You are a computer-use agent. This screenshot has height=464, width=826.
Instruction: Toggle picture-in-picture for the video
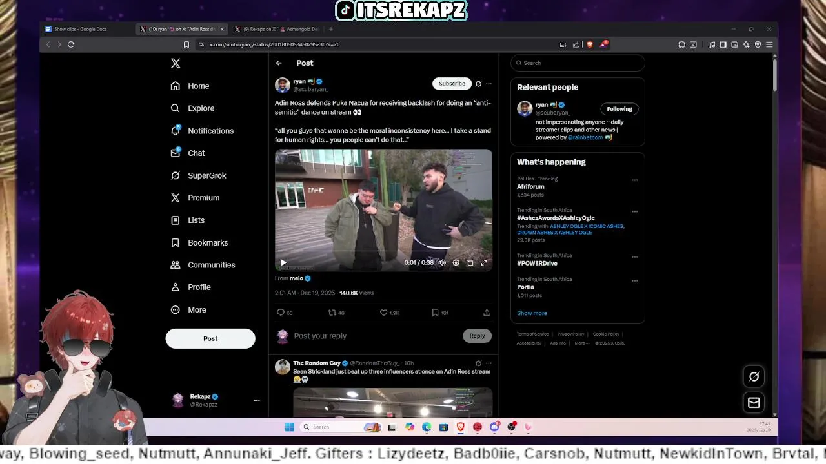click(x=470, y=263)
